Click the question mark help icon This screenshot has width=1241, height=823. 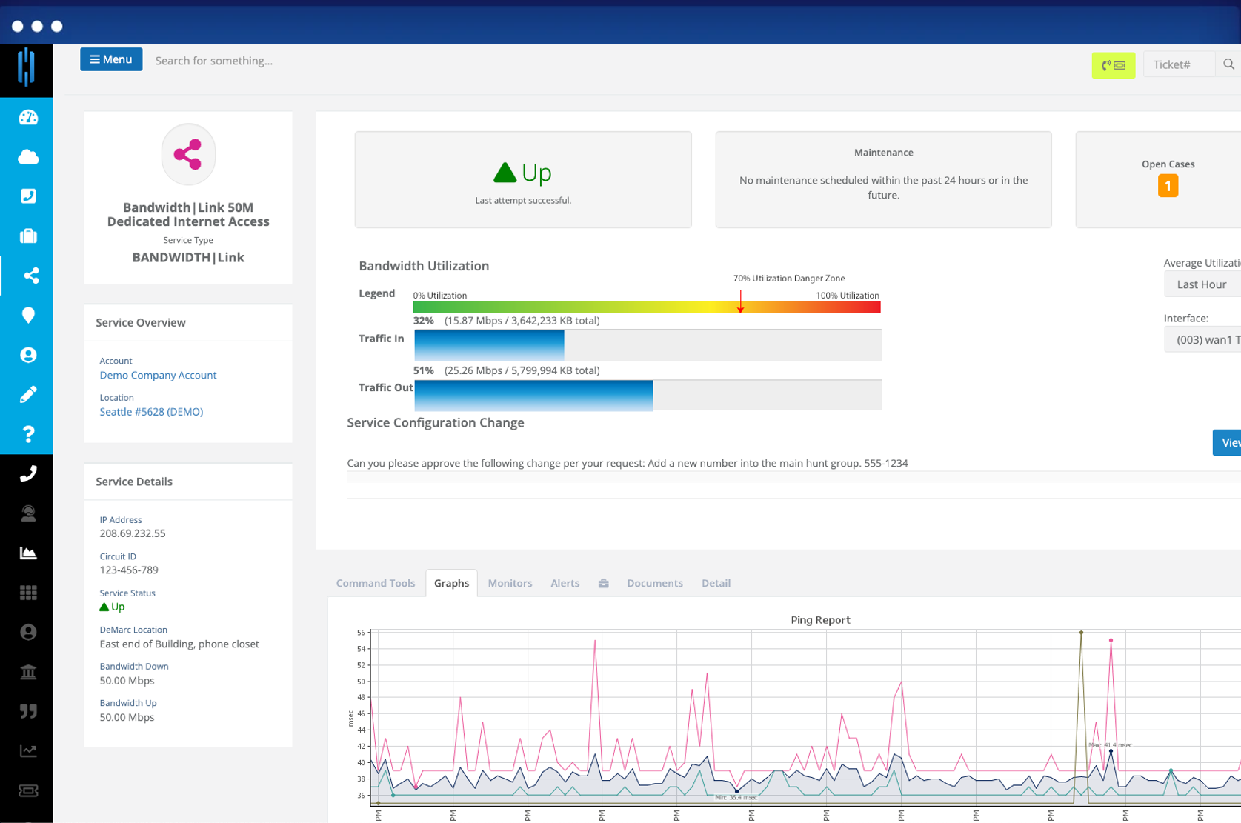click(x=27, y=434)
